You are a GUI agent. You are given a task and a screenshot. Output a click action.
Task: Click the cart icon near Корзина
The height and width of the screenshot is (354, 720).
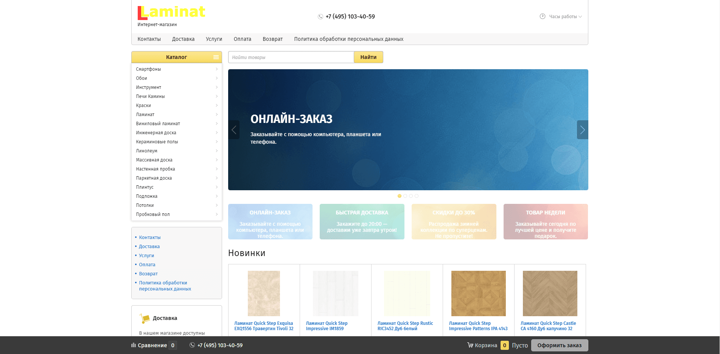coord(470,345)
